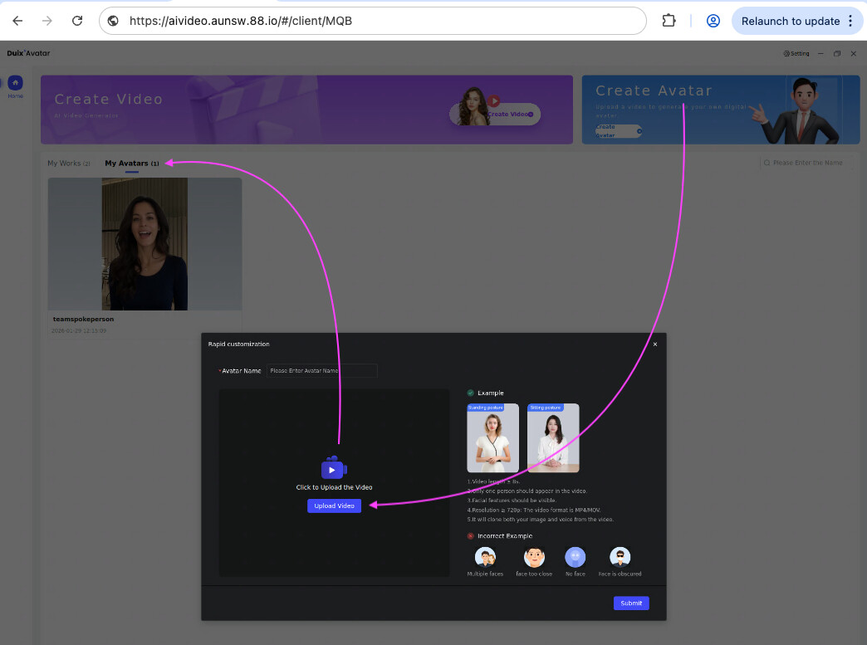Open the Chrome profile icon
The height and width of the screenshot is (645, 867).
point(713,21)
